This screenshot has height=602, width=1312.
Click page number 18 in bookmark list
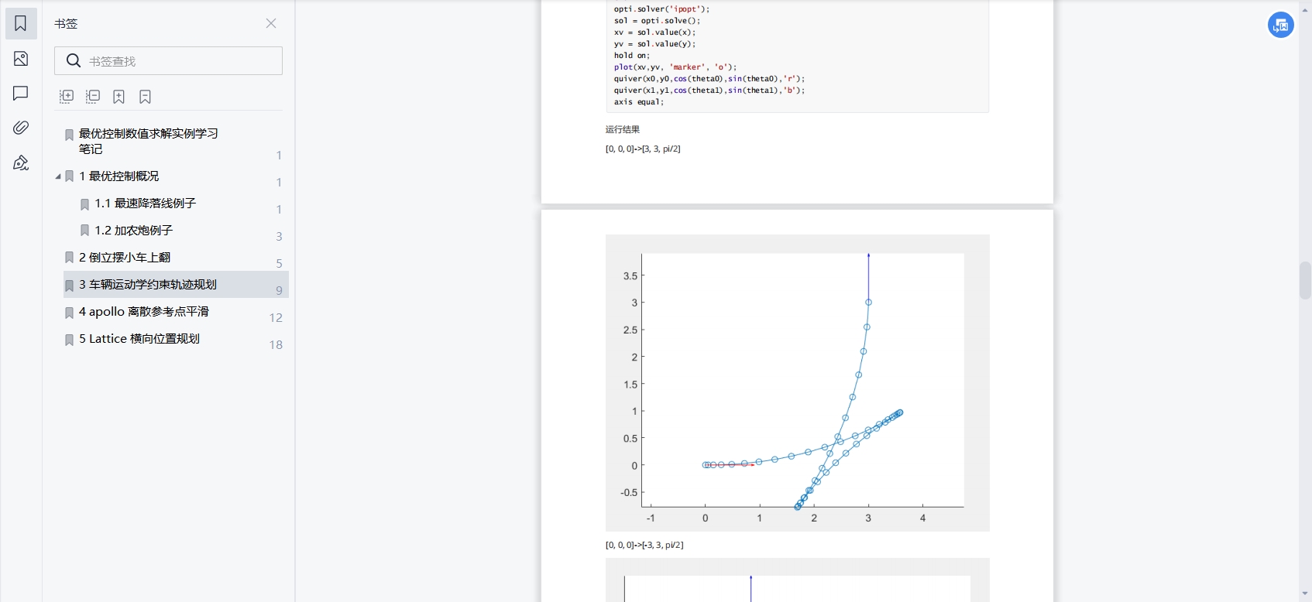tap(276, 345)
